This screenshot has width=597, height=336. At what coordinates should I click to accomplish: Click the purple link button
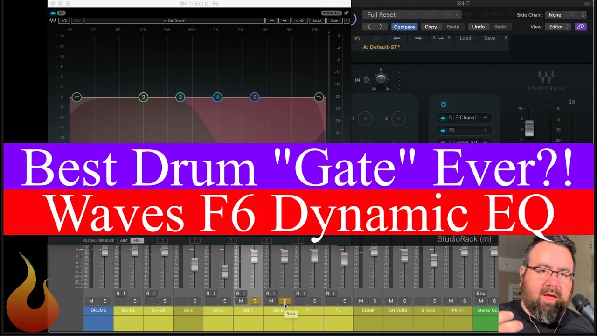click(x=581, y=27)
